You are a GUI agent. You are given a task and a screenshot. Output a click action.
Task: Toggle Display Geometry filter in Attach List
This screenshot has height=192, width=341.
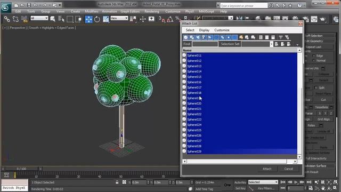coord(185,37)
